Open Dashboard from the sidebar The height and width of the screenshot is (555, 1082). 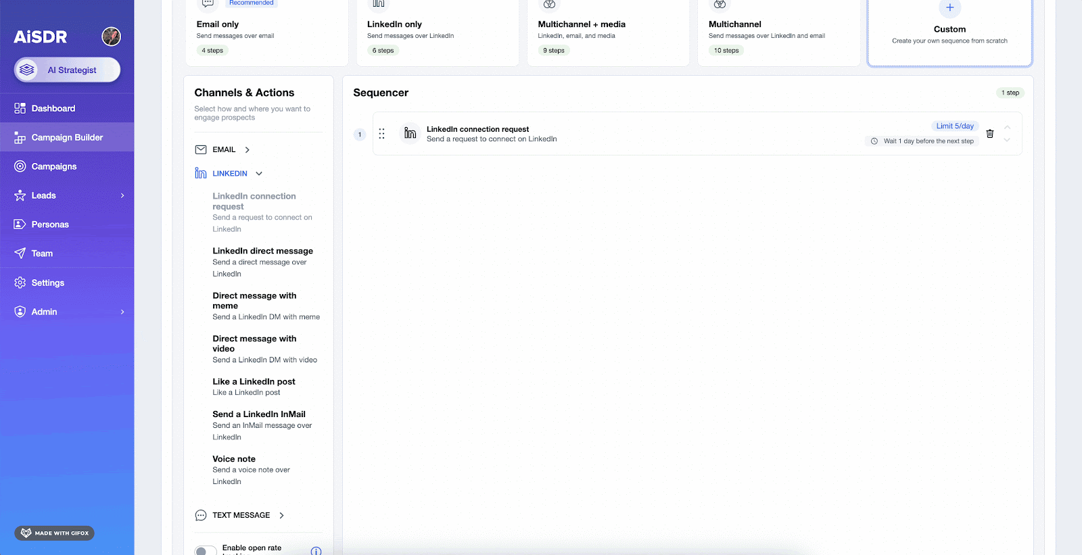coord(67,108)
